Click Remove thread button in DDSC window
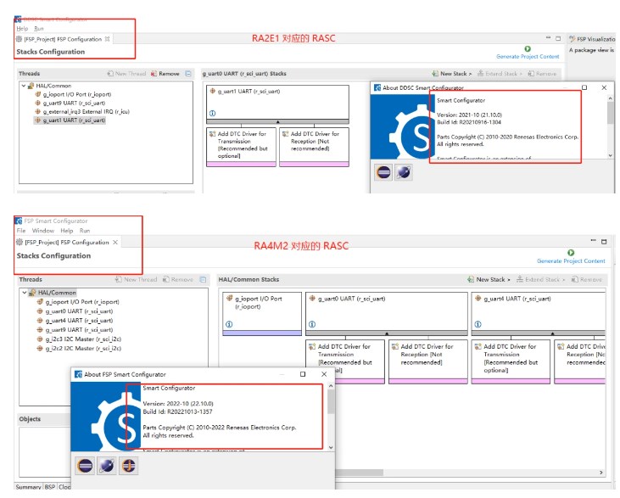 coord(165,74)
